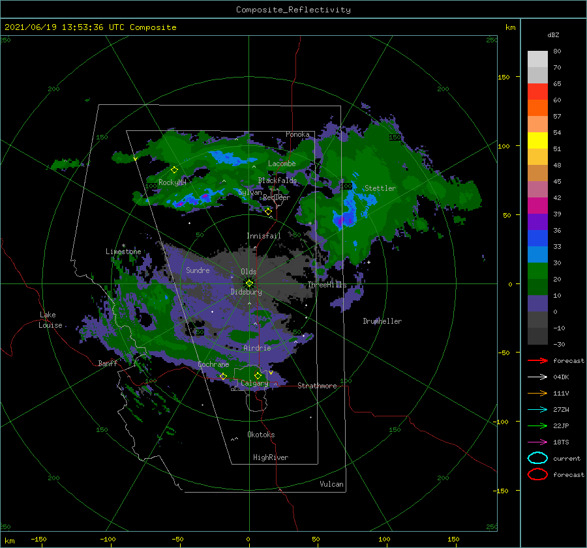Click the Didsbury label
Viewport: 587px width, 548px height.
246,292
